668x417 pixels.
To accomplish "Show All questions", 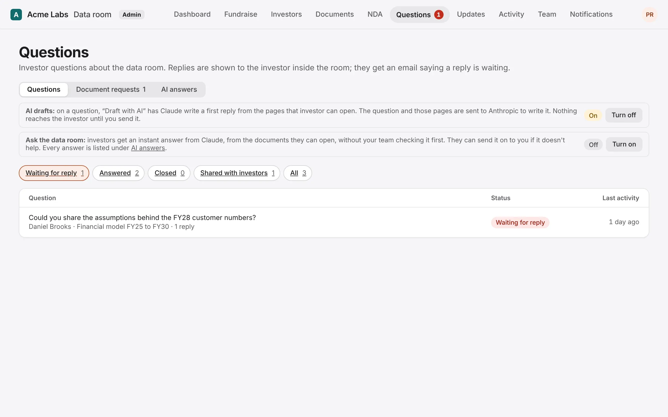I will click(297, 173).
